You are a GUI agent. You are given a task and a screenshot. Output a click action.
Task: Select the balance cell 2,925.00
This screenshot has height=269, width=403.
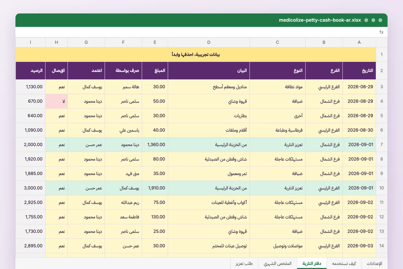coord(31,202)
